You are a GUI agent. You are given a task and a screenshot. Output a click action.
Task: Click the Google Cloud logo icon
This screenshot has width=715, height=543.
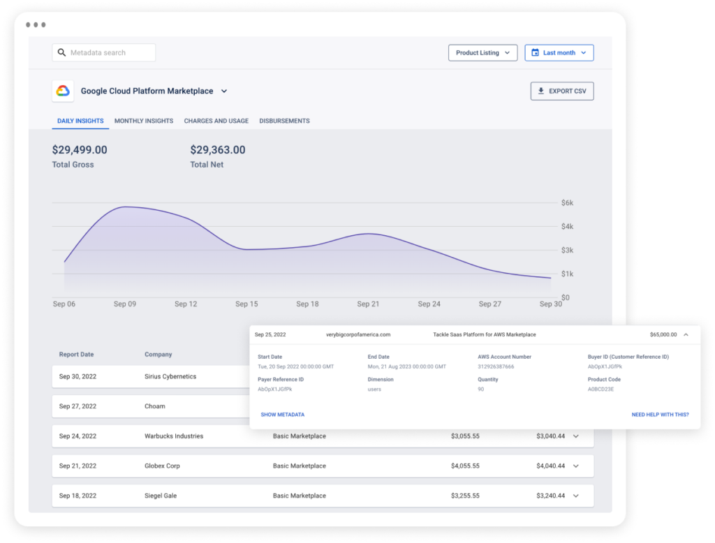pos(63,91)
